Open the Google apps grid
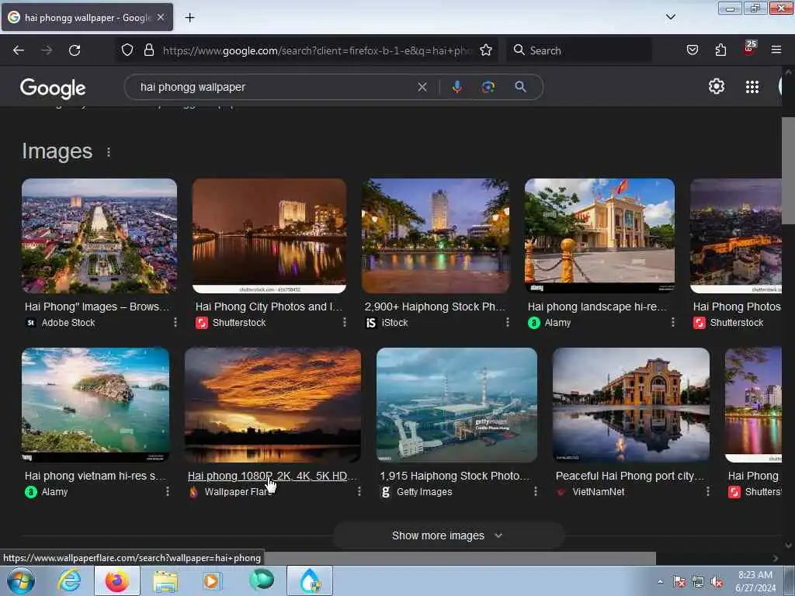 click(x=752, y=87)
